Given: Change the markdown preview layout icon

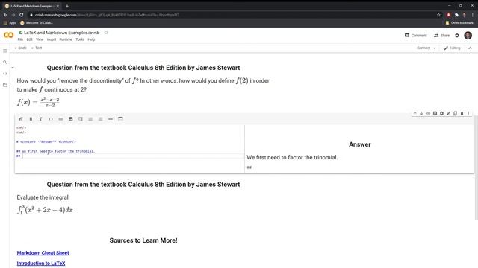Looking at the screenshot, I should [x=120, y=119].
